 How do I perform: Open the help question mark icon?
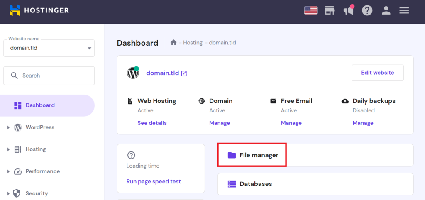click(367, 10)
